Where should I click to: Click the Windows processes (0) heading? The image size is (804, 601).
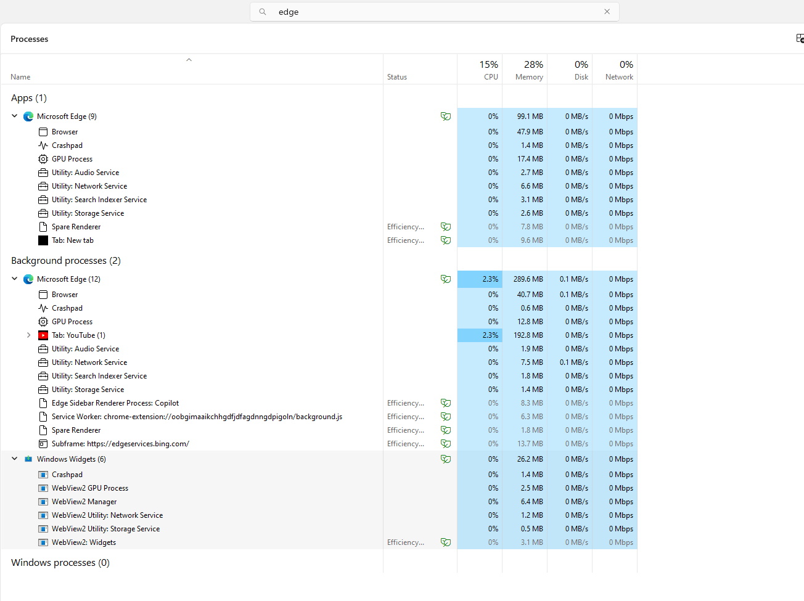pyautogui.click(x=60, y=563)
